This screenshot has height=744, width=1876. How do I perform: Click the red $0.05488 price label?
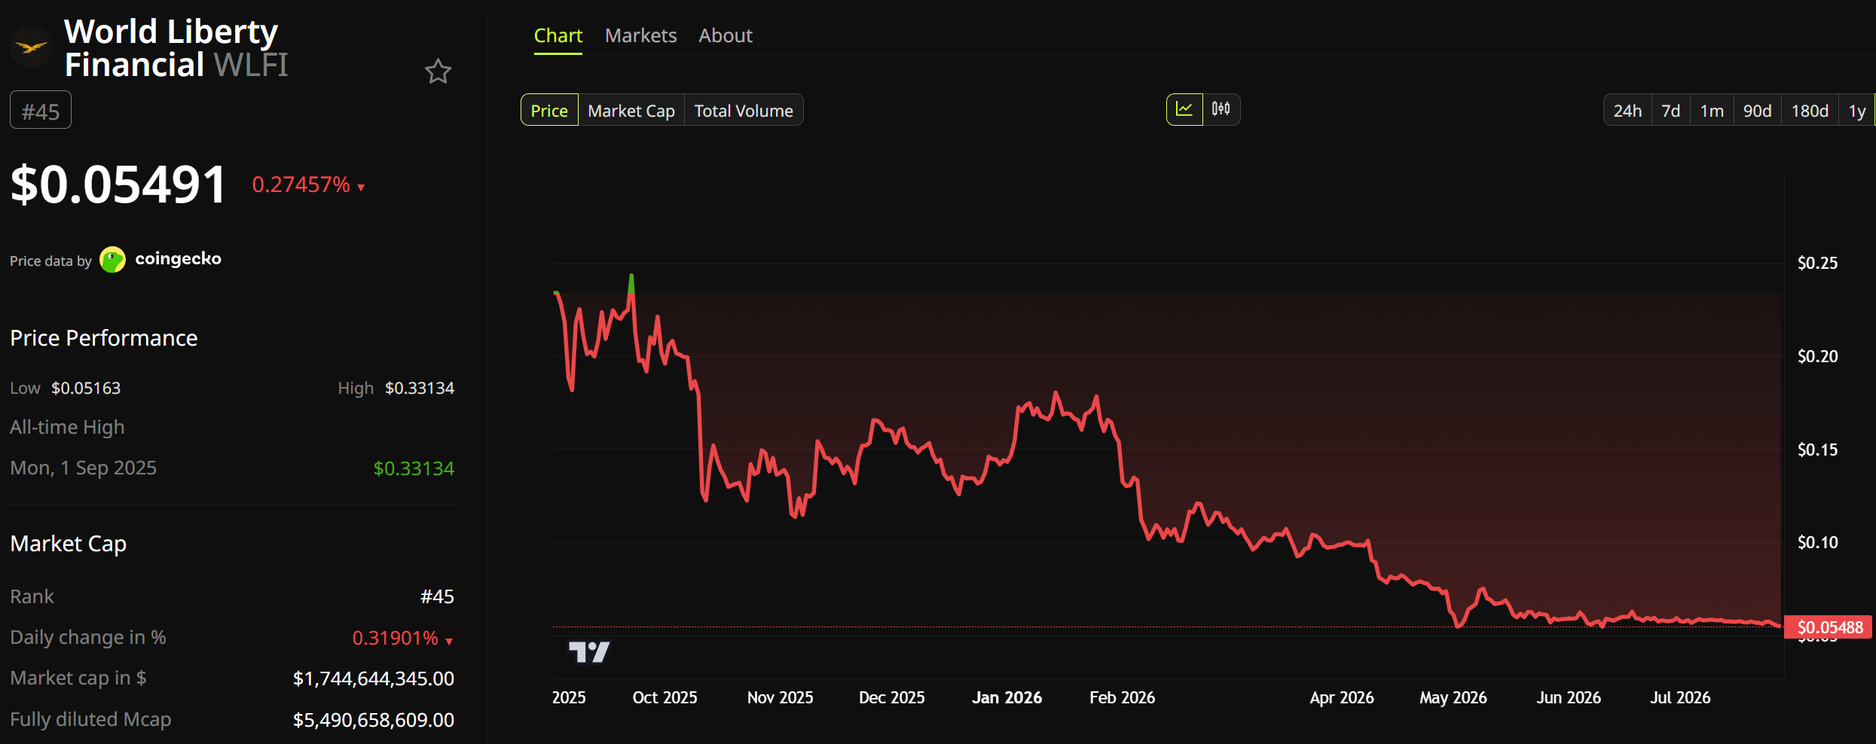(x=1829, y=627)
